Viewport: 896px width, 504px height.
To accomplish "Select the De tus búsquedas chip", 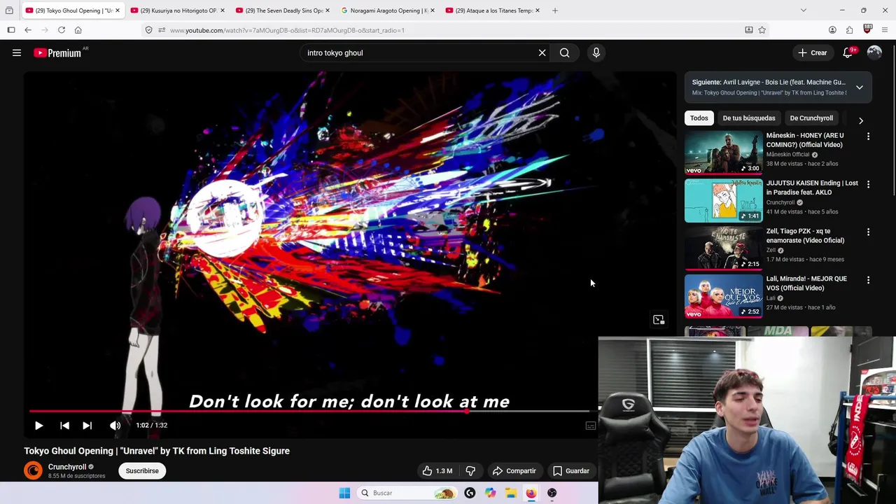I will (x=748, y=118).
